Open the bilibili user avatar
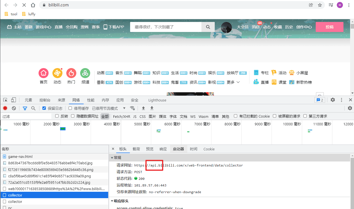354x209 pixels. tap(226, 27)
